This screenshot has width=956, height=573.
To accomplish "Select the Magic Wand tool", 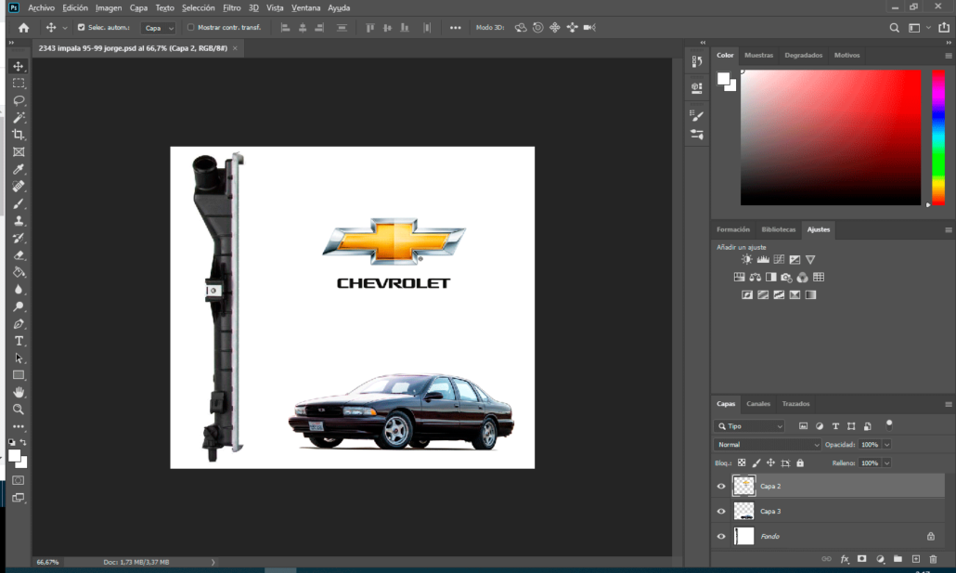I will click(19, 117).
